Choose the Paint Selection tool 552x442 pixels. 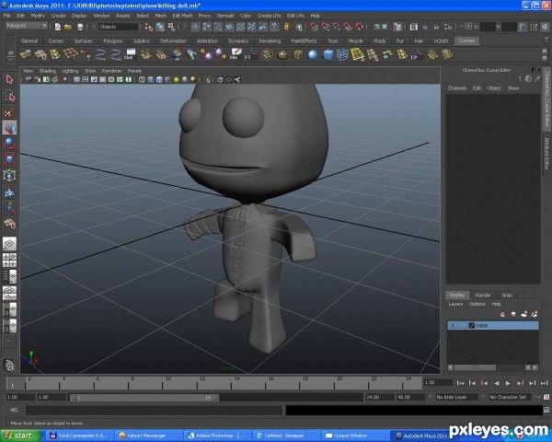9,112
